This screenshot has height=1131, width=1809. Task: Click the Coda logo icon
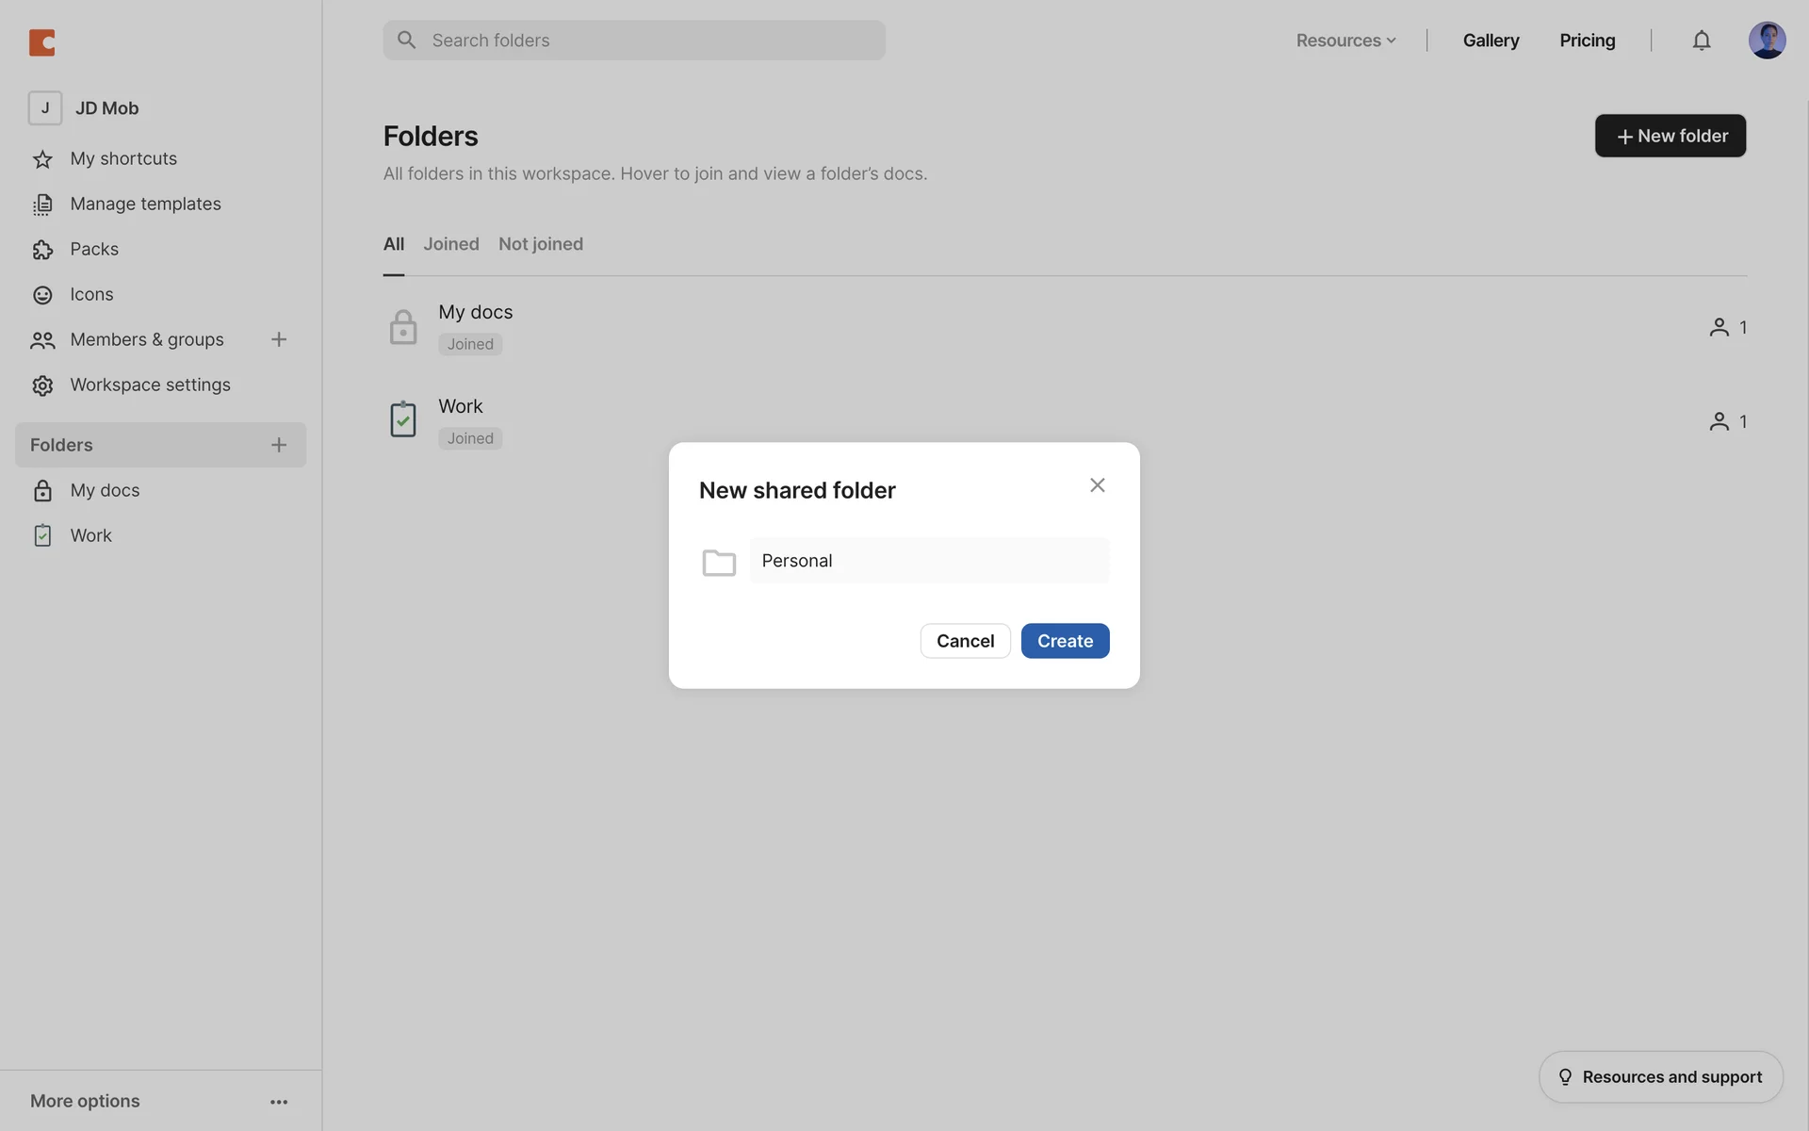[x=42, y=42]
